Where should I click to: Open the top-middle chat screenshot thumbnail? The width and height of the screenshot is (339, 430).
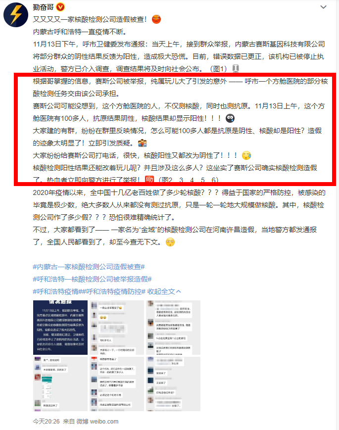117,328
